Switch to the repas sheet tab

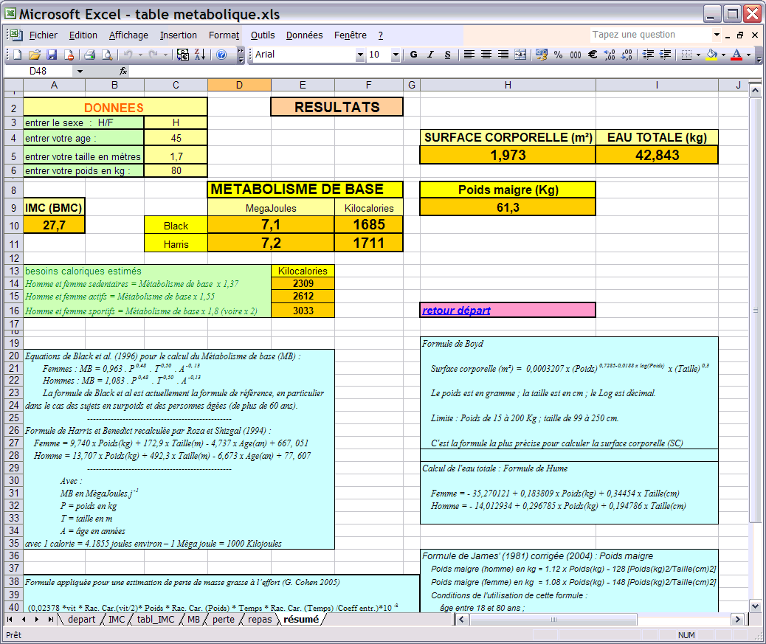point(260,620)
